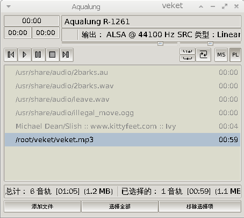This screenshot has width=244, height=218.
Task: Skip to the next track
Action: pyautogui.click(x=66, y=55)
